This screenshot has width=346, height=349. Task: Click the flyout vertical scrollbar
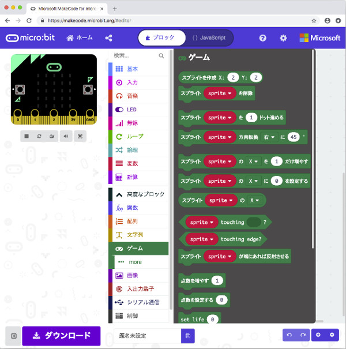(x=313, y=149)
